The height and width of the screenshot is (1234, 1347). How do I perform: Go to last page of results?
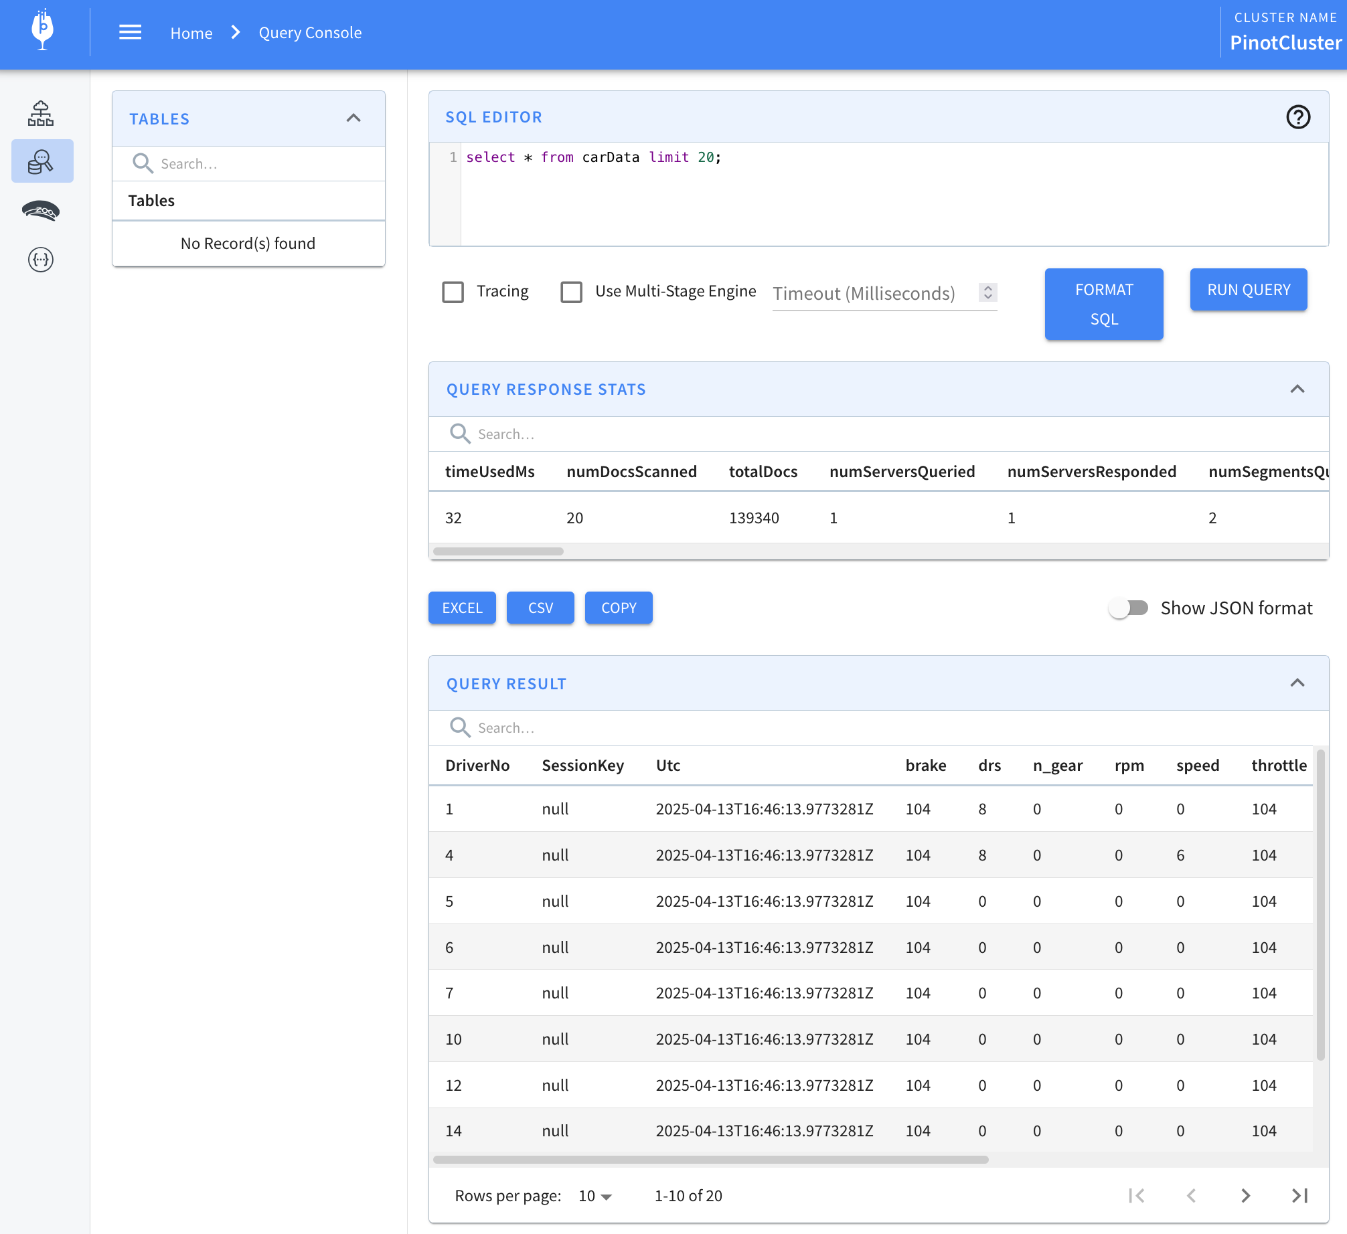[1300, 1196]
